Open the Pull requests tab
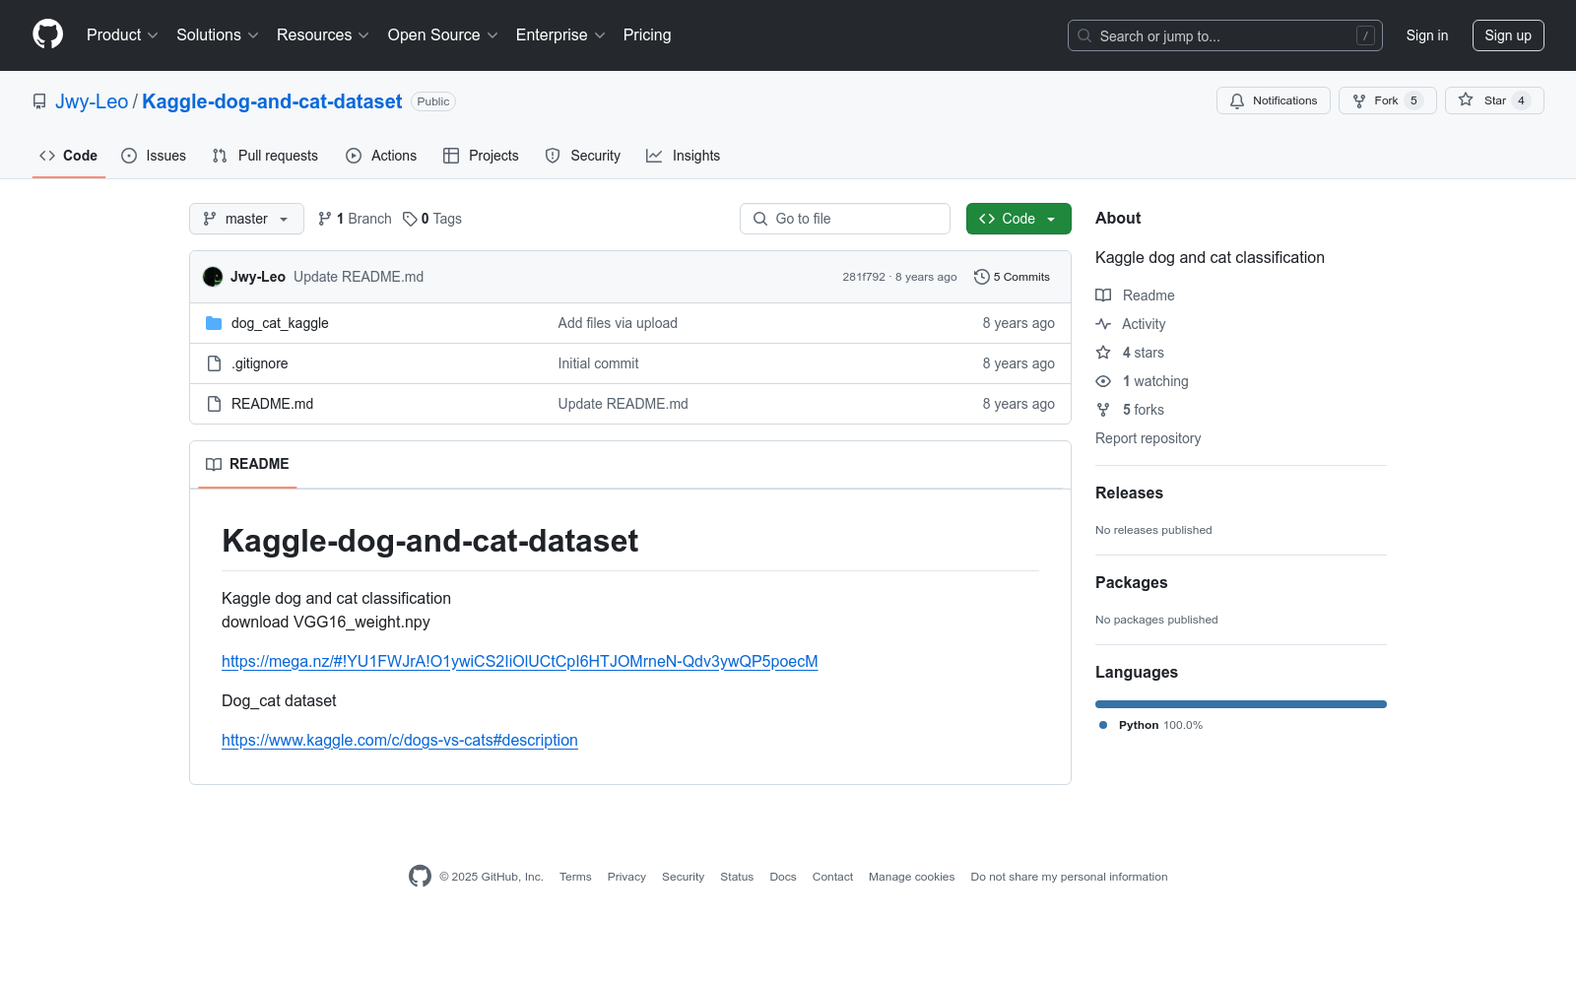1576x985 pixels. 265,156
